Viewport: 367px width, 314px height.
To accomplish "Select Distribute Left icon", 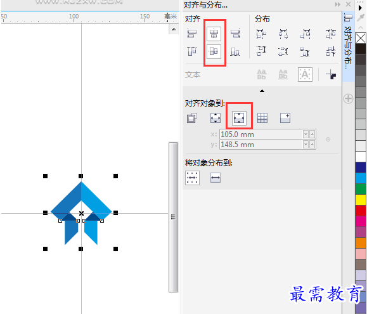I will point(261,34).
